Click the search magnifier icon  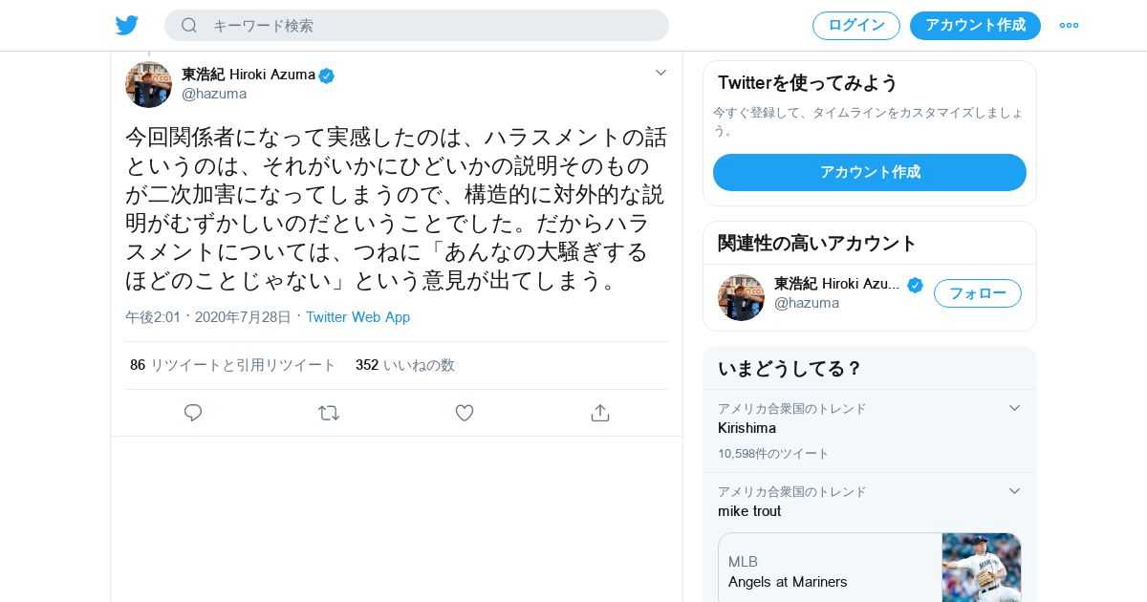(x=189, y=26)
